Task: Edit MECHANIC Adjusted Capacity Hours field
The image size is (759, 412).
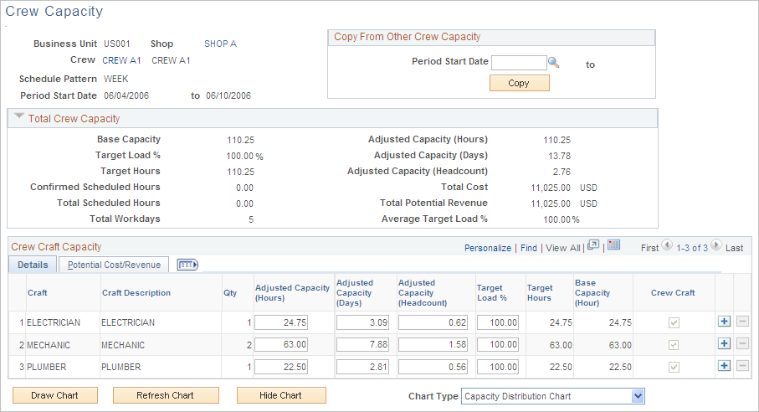Action: coord(281,344)
